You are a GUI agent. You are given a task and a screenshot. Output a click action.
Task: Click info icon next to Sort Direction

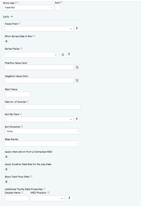click(x=22, y=127)
